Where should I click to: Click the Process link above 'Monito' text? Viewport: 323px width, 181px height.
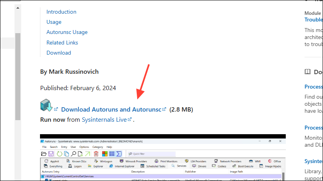pos(314,128)
